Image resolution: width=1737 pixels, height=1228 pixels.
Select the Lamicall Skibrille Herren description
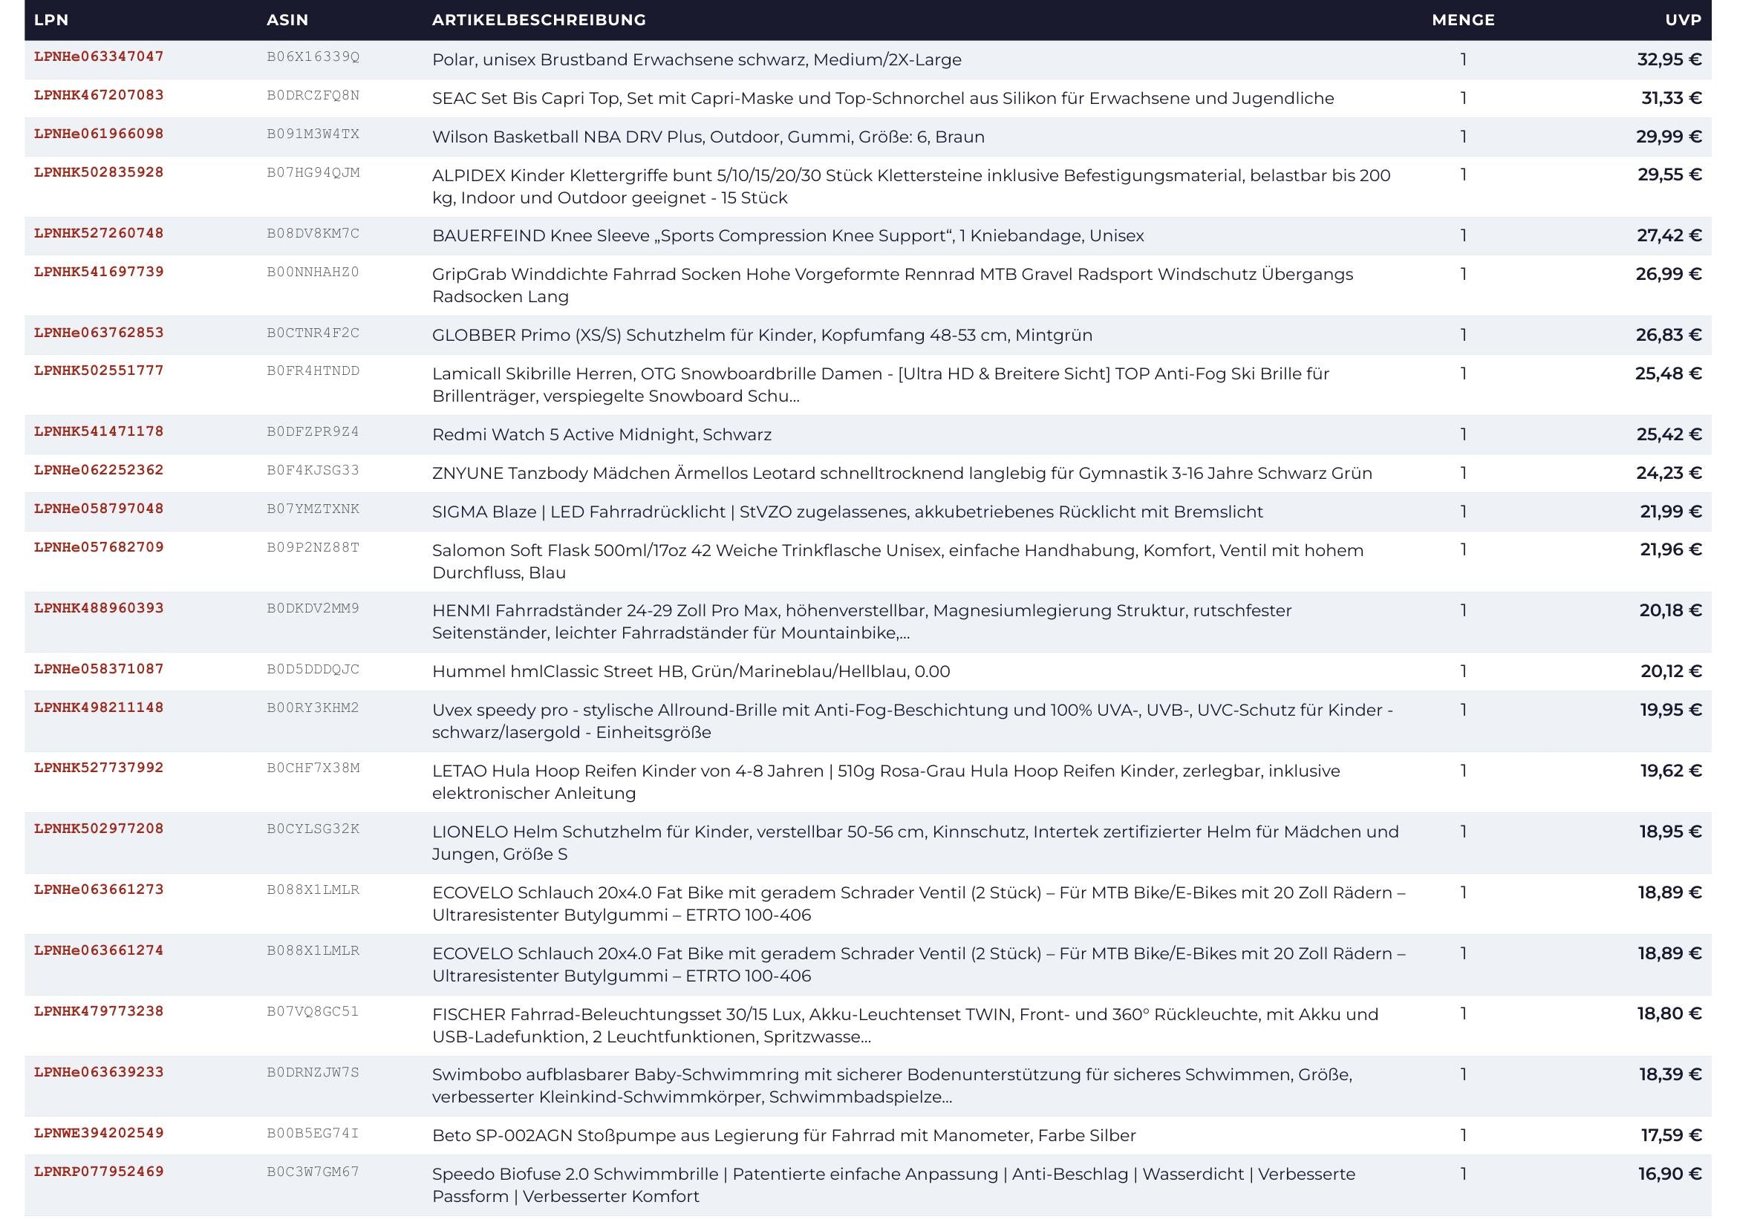[881, 384]
